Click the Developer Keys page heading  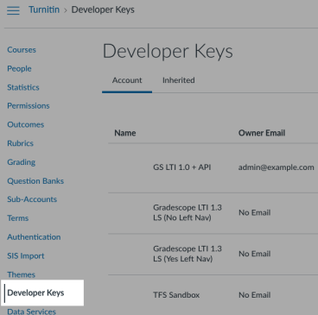tap(168, 52)
